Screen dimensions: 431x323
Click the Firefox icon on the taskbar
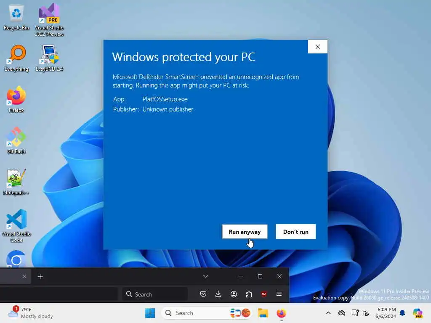click(x=281, y=313)
